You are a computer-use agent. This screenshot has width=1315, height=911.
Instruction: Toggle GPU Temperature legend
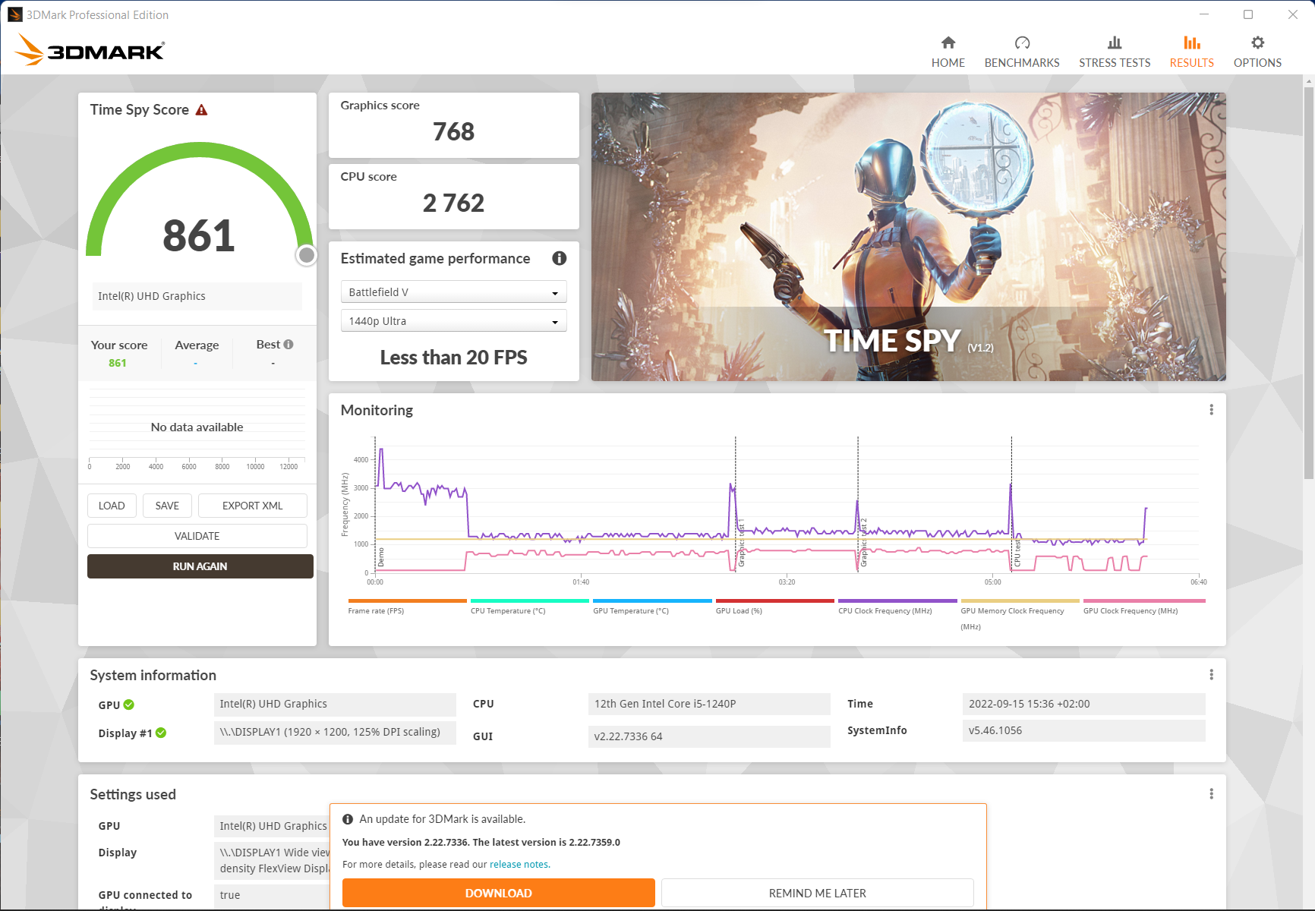(x=652, y=607)
